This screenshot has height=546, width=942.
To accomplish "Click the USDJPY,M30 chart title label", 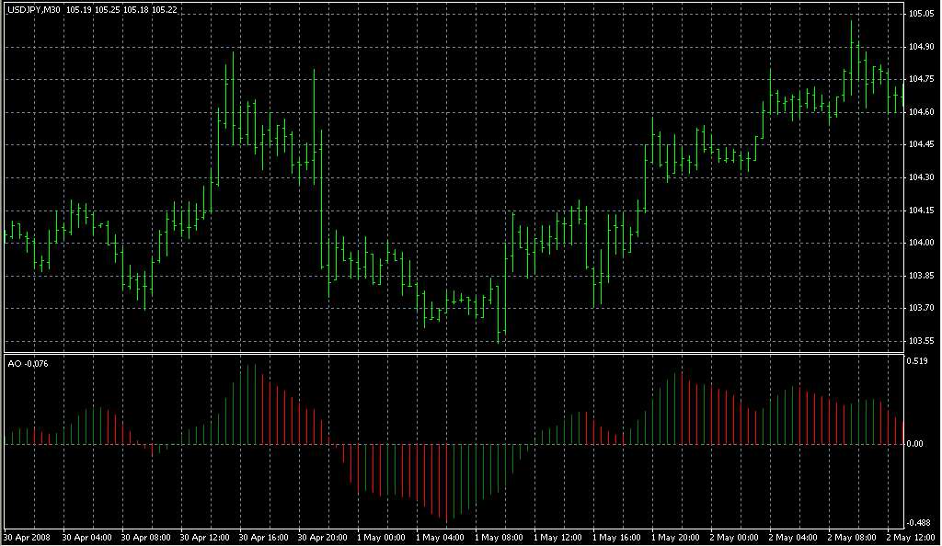I will click(34, 10).
